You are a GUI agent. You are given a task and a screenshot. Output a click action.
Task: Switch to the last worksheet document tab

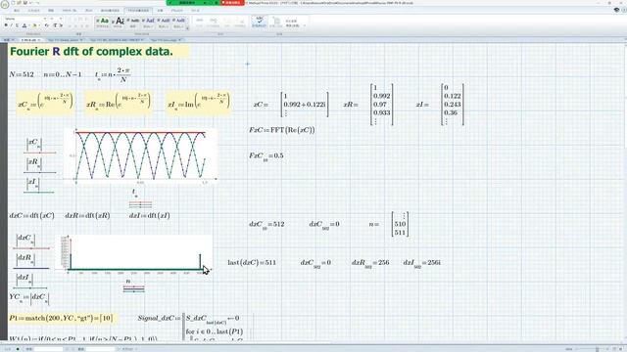[166, 40]
